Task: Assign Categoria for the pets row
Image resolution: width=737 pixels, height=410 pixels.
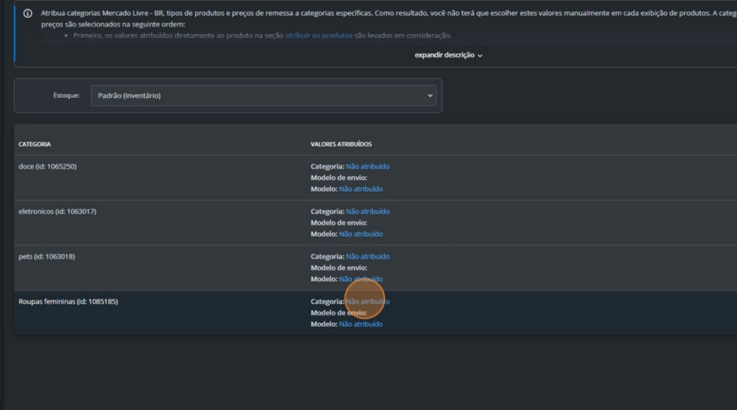Action: coord(367,256)
